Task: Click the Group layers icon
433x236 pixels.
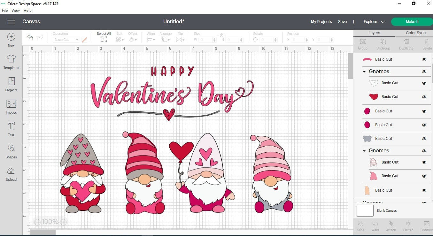Action: pyautogui.click(x=363, y=42)
